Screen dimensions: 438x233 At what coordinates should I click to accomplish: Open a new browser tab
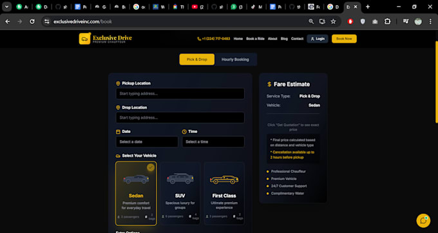(x=368, y=7)
